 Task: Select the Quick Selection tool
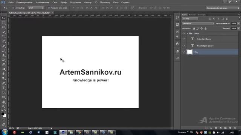click(x=3, y=32)
